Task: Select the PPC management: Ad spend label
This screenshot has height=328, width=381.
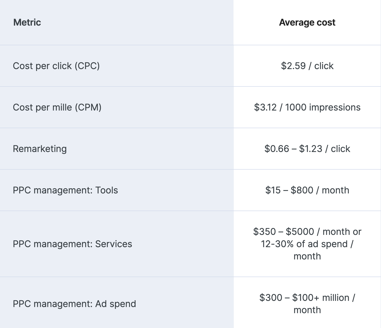Action: click(74, 304)
